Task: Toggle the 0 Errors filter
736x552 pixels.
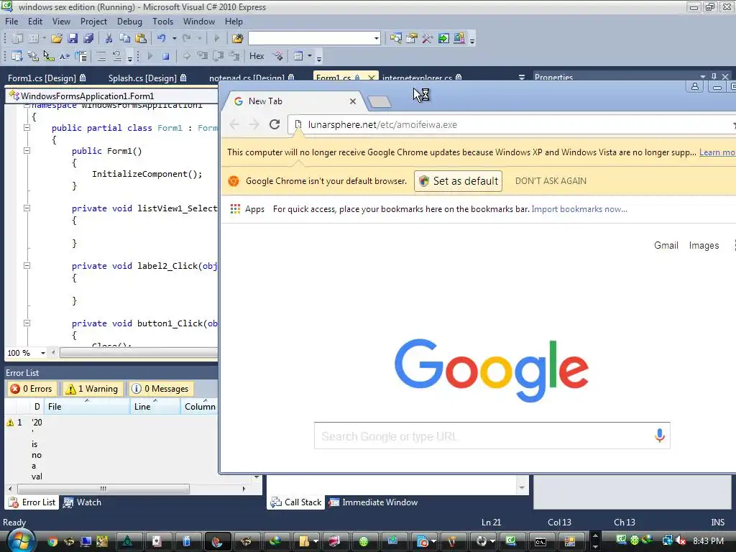Action: tap(32, 389)
